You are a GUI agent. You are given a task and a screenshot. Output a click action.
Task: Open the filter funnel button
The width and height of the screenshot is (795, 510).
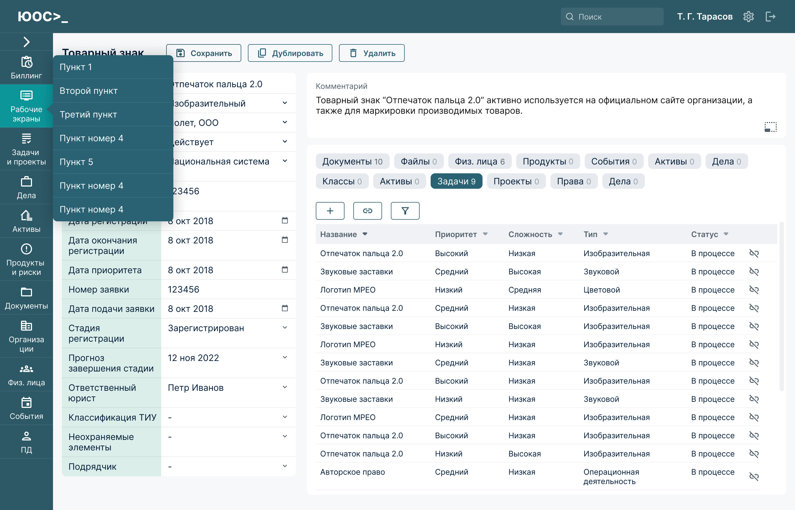tap(405, 211)
